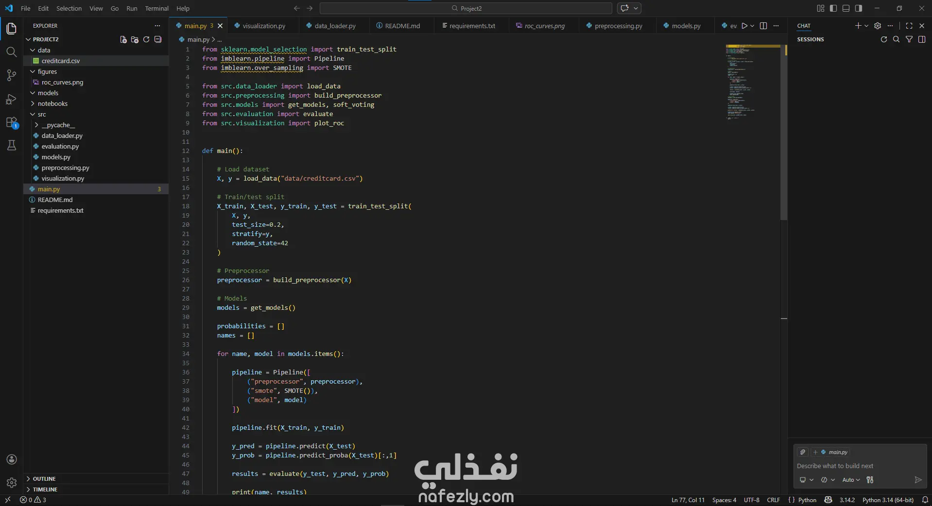The image size is (932, 506).
Task: Switch to the data_loader.py tab
Action: tap(335, 26)
